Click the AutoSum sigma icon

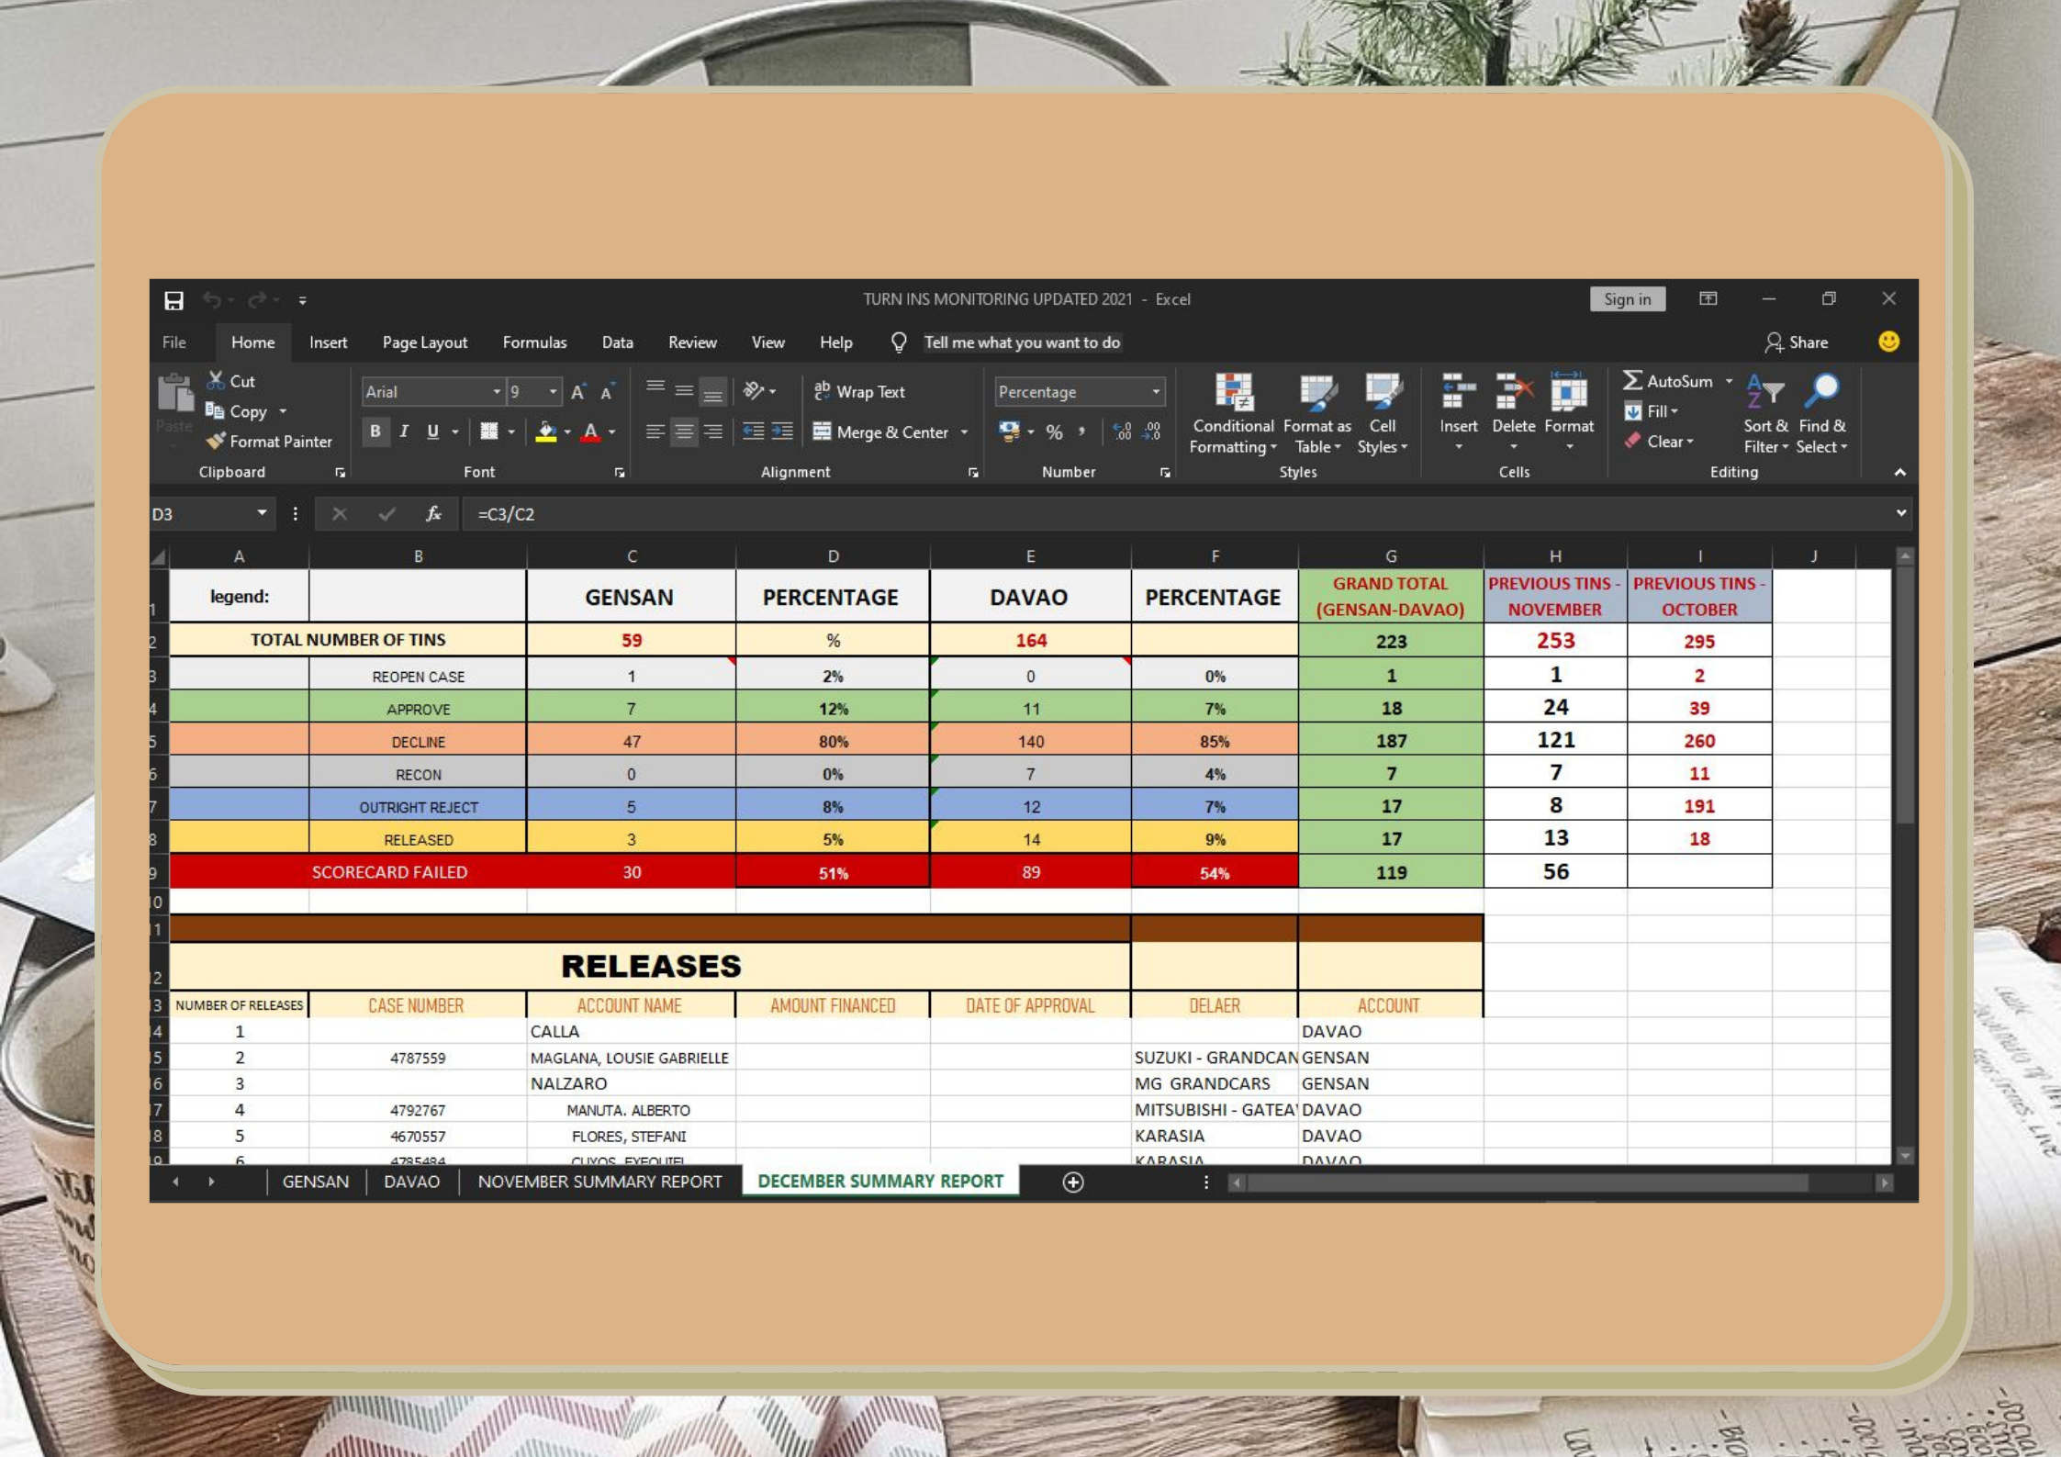pos(1632,381)
